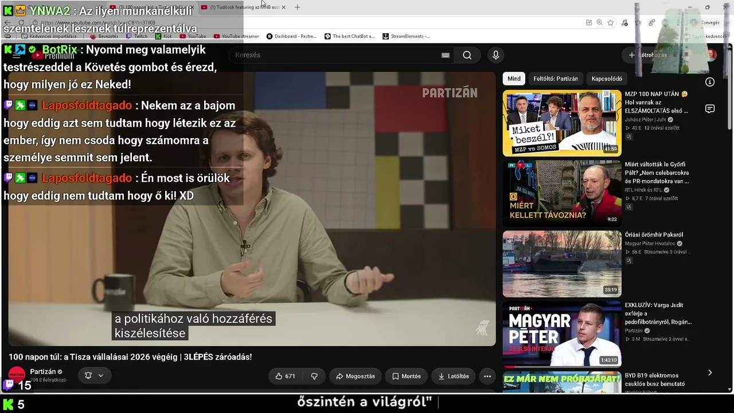Like the video with the 671 thumbs-up
734x413 pixels.
(285, 376)
